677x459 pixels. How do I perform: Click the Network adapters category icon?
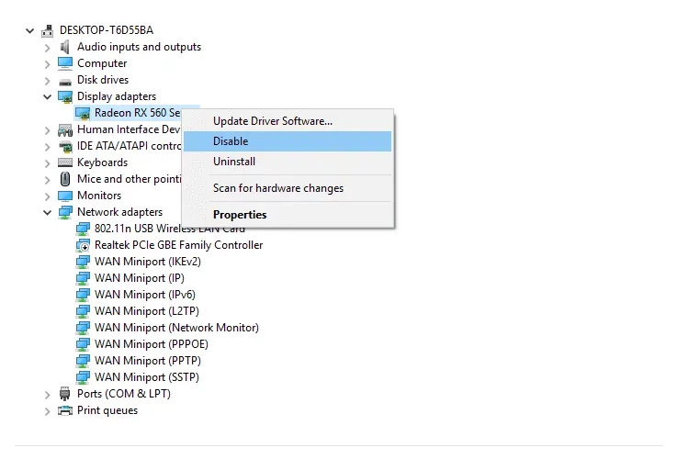coord(65,212)
